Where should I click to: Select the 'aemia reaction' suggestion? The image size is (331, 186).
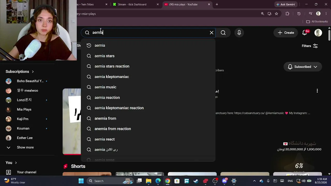[x=148, y=97]
